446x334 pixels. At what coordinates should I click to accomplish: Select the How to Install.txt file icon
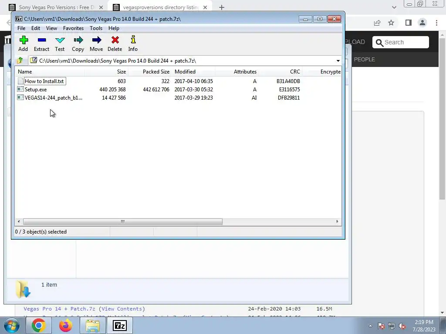[x=20, y=81]
